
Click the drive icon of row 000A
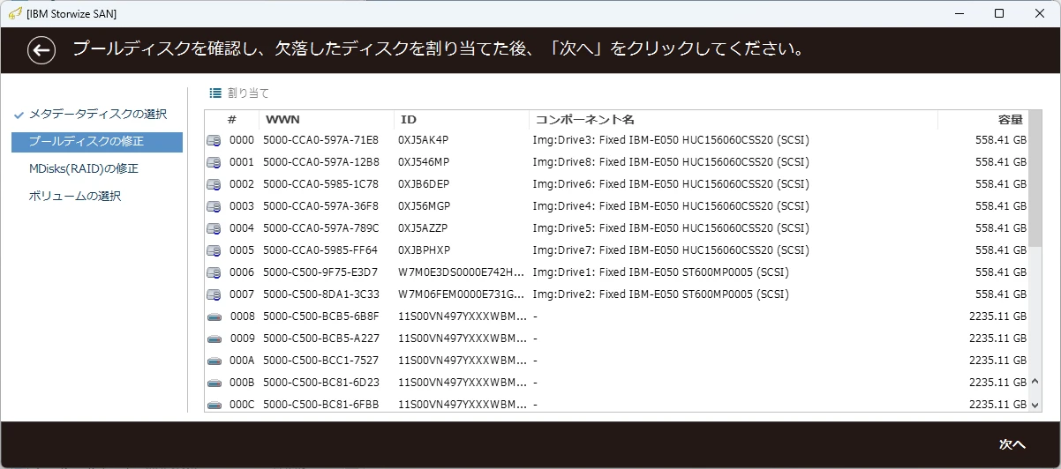tap(214, 361)
